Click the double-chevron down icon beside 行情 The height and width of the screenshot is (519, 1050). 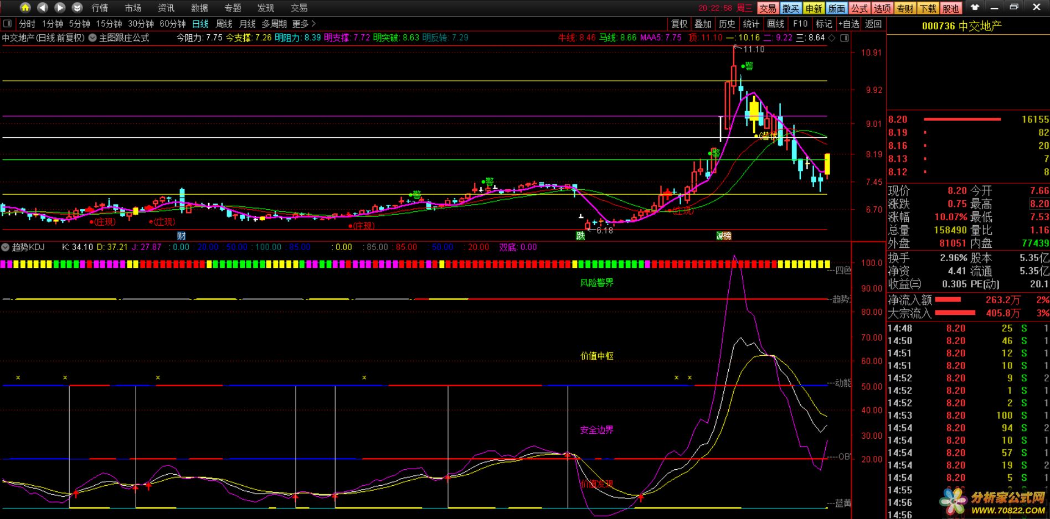[x=77, y=8]
